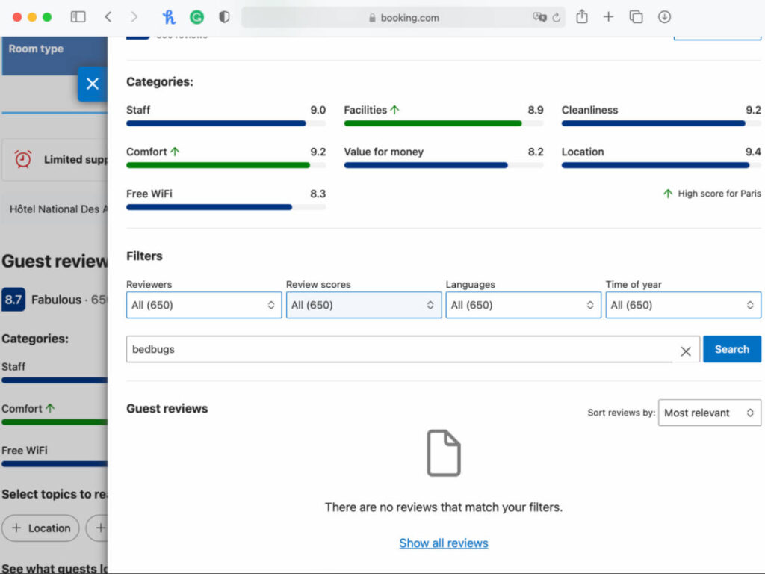Expand the Review scores dropdown
This screenshot has width=765, height=574.
pyautogui.click(x=364, y=305)
